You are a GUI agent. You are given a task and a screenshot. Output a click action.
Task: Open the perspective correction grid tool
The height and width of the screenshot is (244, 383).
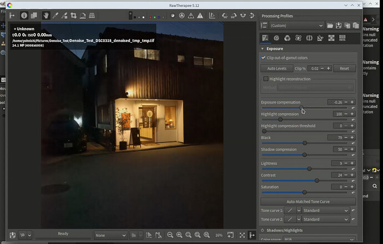point(92,16)
